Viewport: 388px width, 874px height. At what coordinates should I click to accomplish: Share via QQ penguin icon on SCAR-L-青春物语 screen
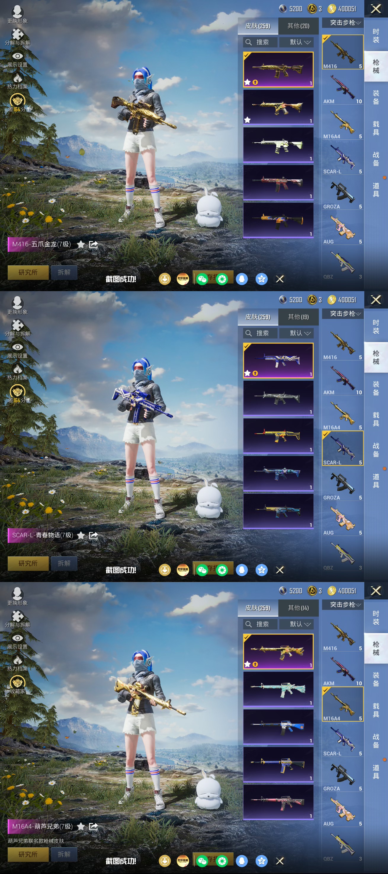[242, 570]
